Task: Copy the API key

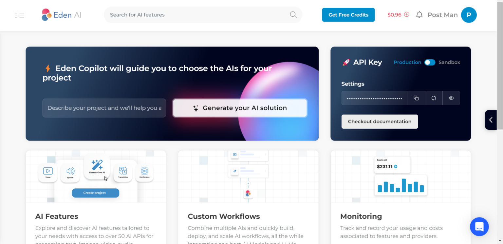Action: [x=416, y=98]
